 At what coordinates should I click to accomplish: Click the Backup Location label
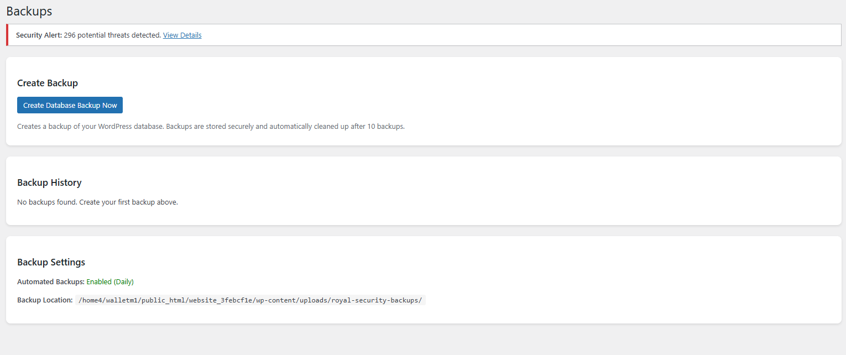coord(44,300)
